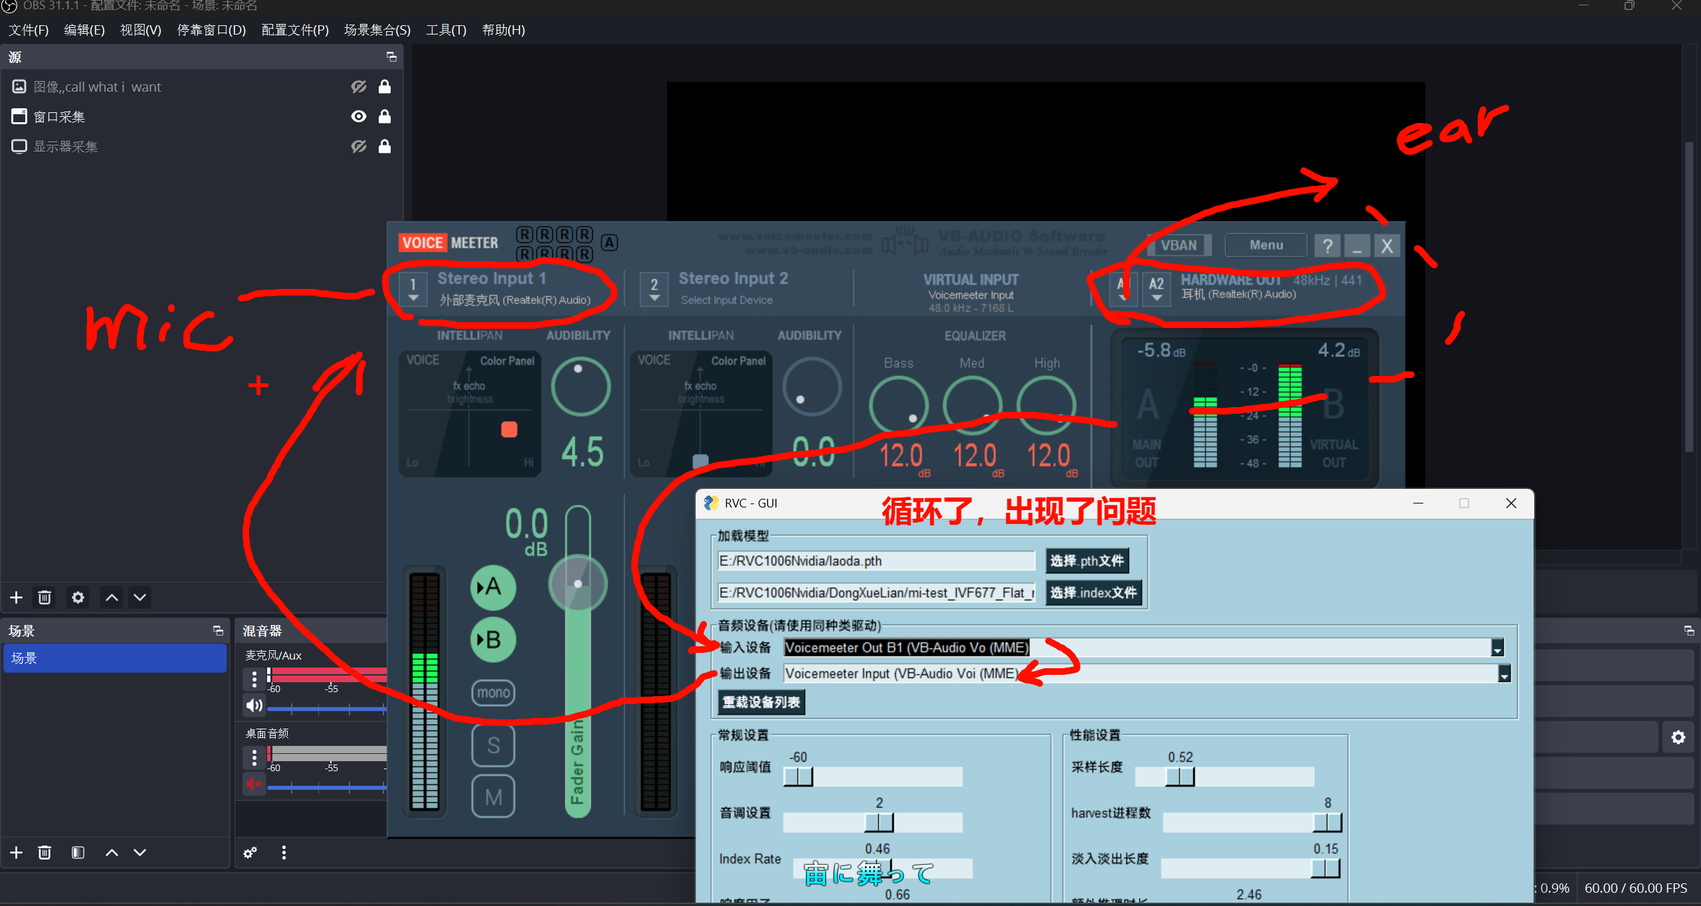Open mixer panel three-dot menu
The image size is (1701, 906).
(284, 852)
